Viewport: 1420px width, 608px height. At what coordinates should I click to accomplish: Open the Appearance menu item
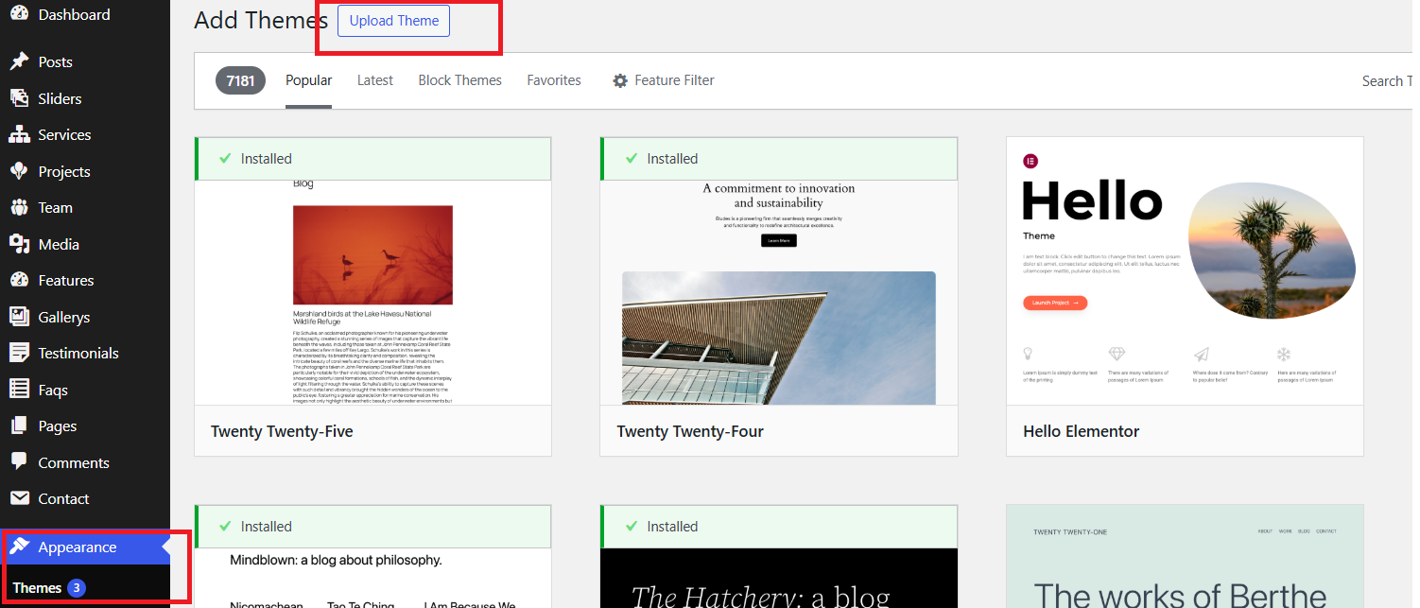pos(78,547)
